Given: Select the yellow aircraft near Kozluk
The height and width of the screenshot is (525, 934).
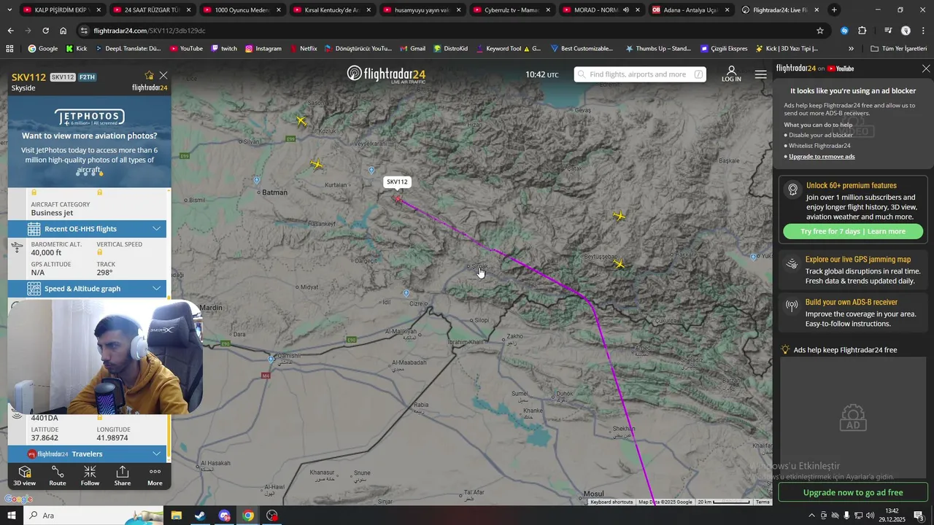Looking at the screenshot, I should coord(301,120).
